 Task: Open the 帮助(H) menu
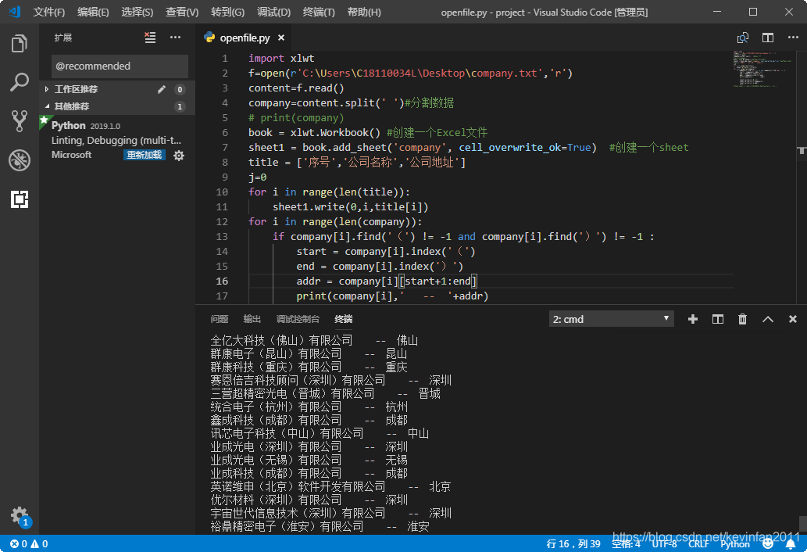pos(364,12)
